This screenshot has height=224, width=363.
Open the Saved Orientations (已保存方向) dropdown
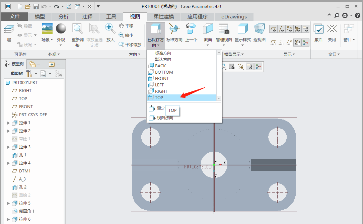point(156,35)
